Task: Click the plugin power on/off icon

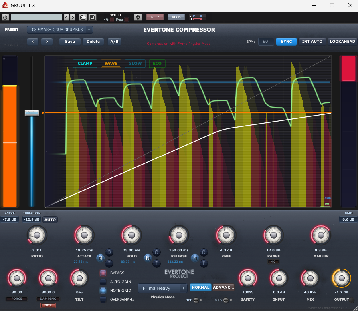Action: (x=5, y=17)
